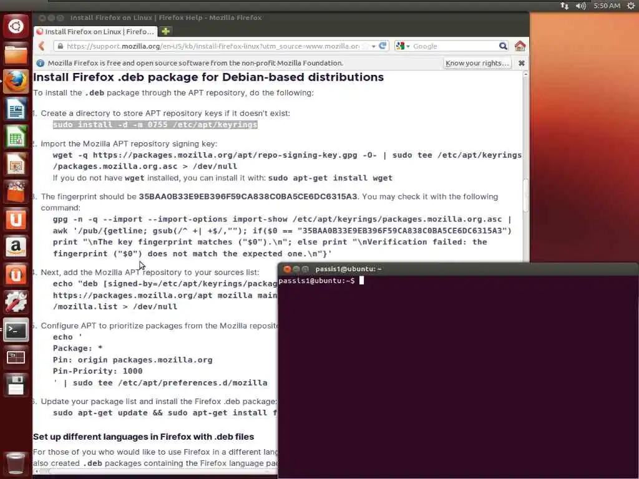
Task: Click '| sudo tee /etc/apt/preferences.d/mozilla' line
Action: pos(160,383)
